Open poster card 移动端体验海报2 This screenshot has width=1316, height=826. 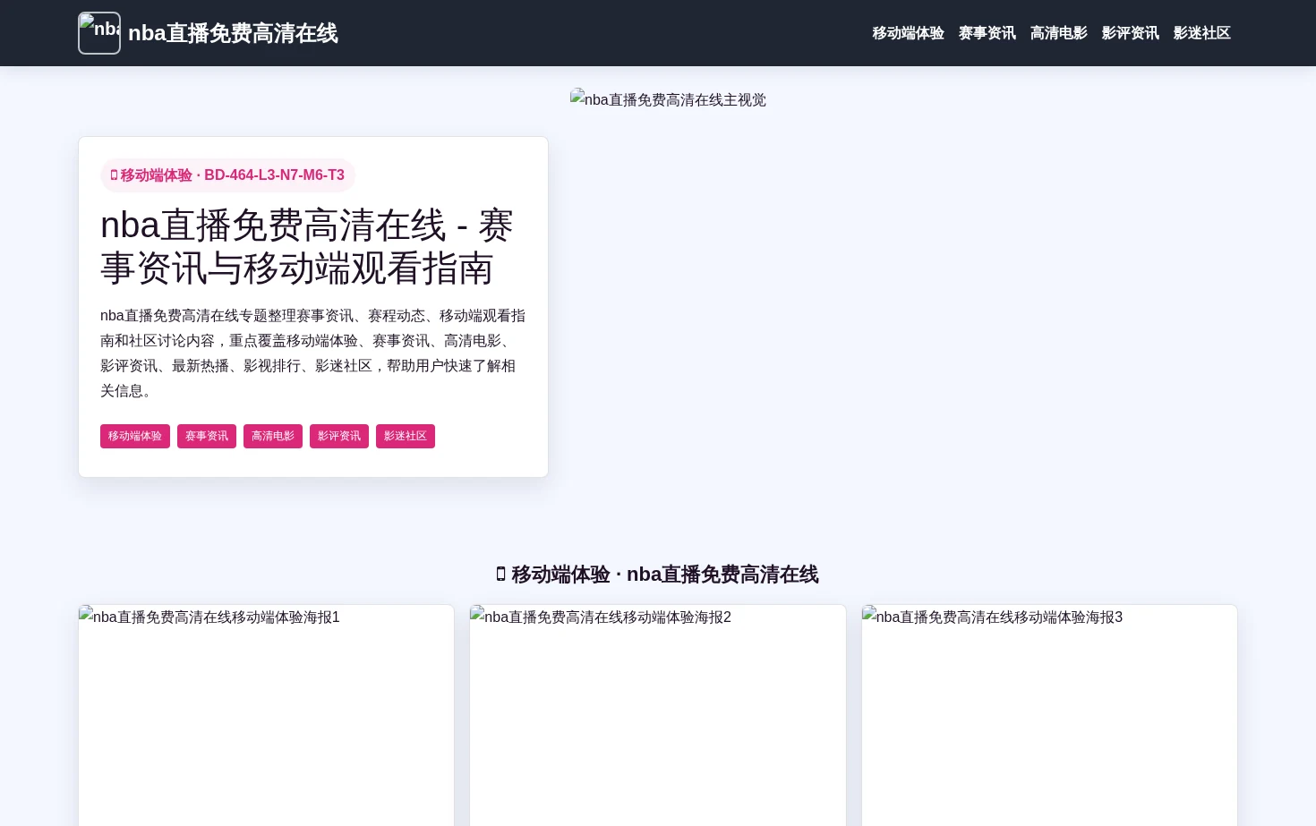click(658, 716)
